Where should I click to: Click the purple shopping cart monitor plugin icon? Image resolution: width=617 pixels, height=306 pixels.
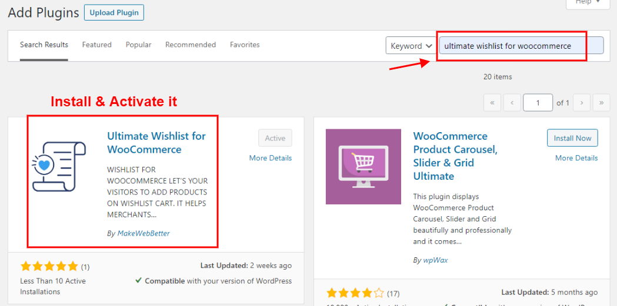[363, 167]
